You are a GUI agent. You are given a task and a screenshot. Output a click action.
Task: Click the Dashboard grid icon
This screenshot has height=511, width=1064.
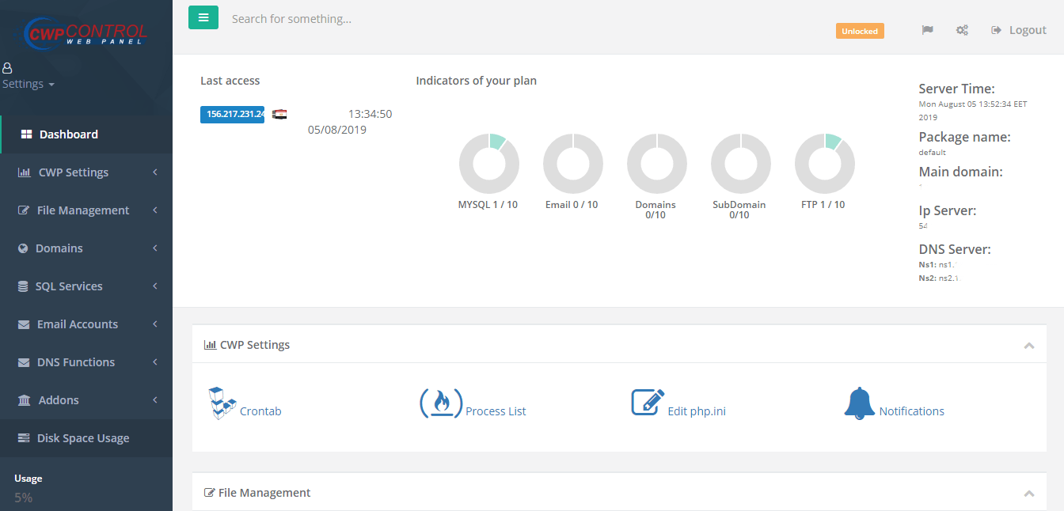(26, 134)
